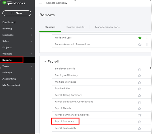Expand the Accounting sidebar submenu
The width and height of the screenshot is (152, 134).
click(x=31, y=79)
